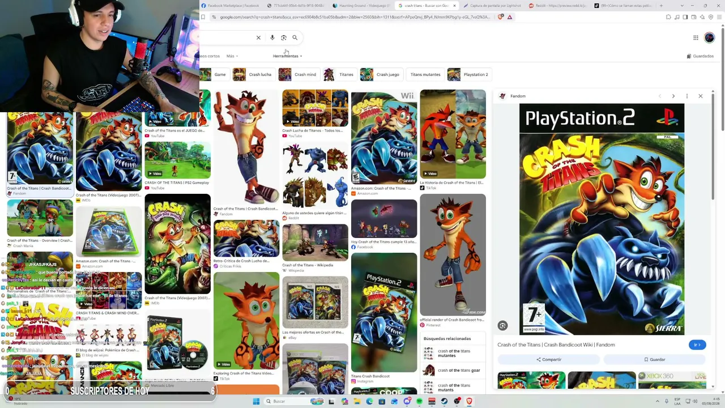Open the Google apps grid
725x408 pixels.
tap(696, 37)
